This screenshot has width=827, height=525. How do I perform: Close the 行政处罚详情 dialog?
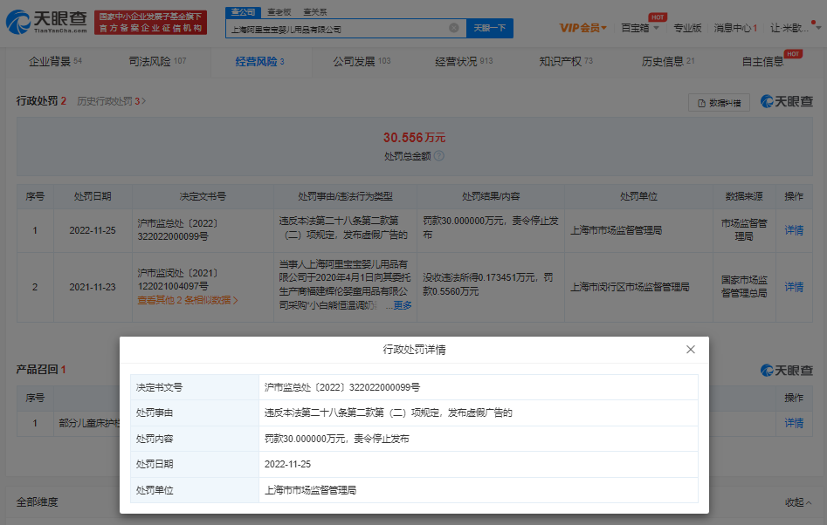(691, 350)
